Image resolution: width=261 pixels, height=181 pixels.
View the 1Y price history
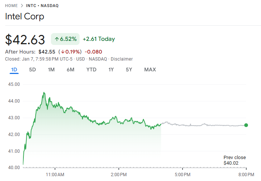point(111,70)
